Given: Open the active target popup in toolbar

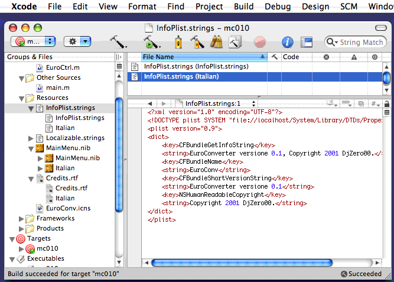Looking at the screenshot, I should coord(34,41).
